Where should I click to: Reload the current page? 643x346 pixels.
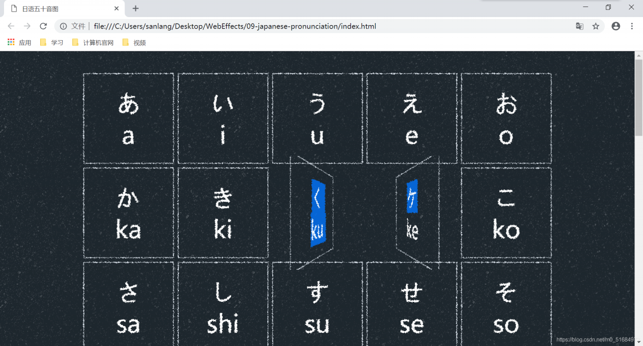[43, 26]
